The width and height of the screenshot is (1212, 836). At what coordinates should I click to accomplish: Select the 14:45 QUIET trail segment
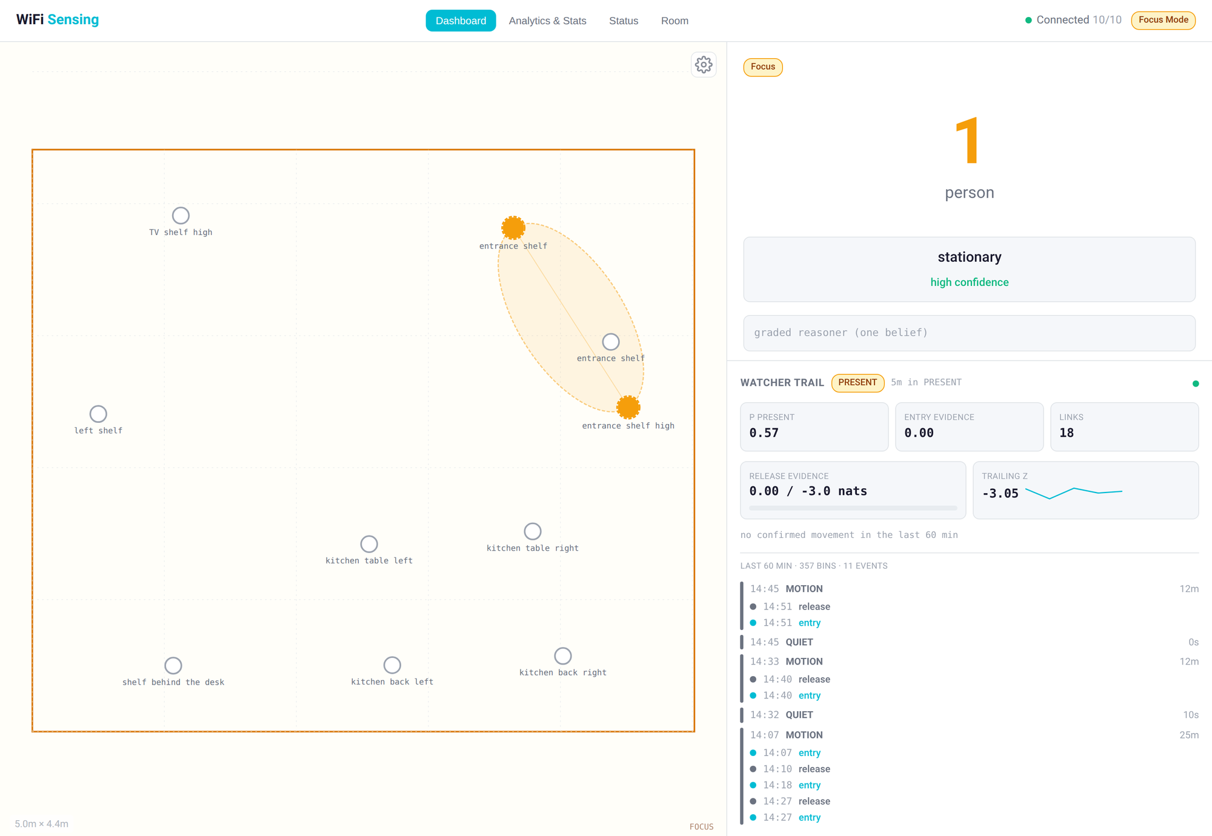[969, 642]
